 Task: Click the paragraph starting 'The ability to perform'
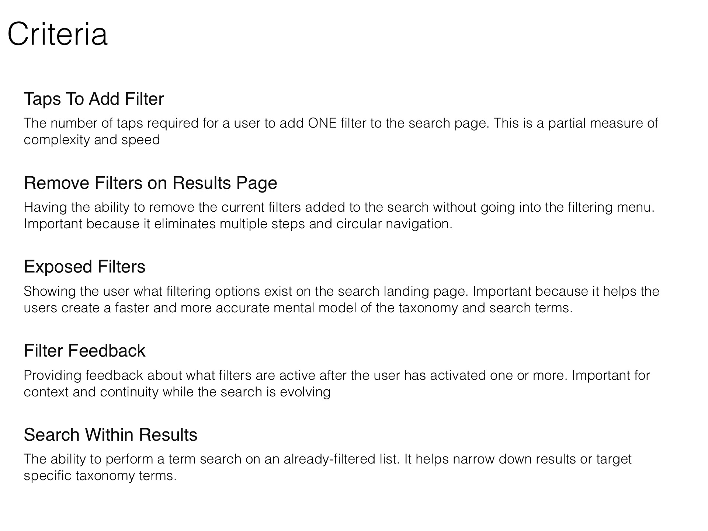(328, 467)
